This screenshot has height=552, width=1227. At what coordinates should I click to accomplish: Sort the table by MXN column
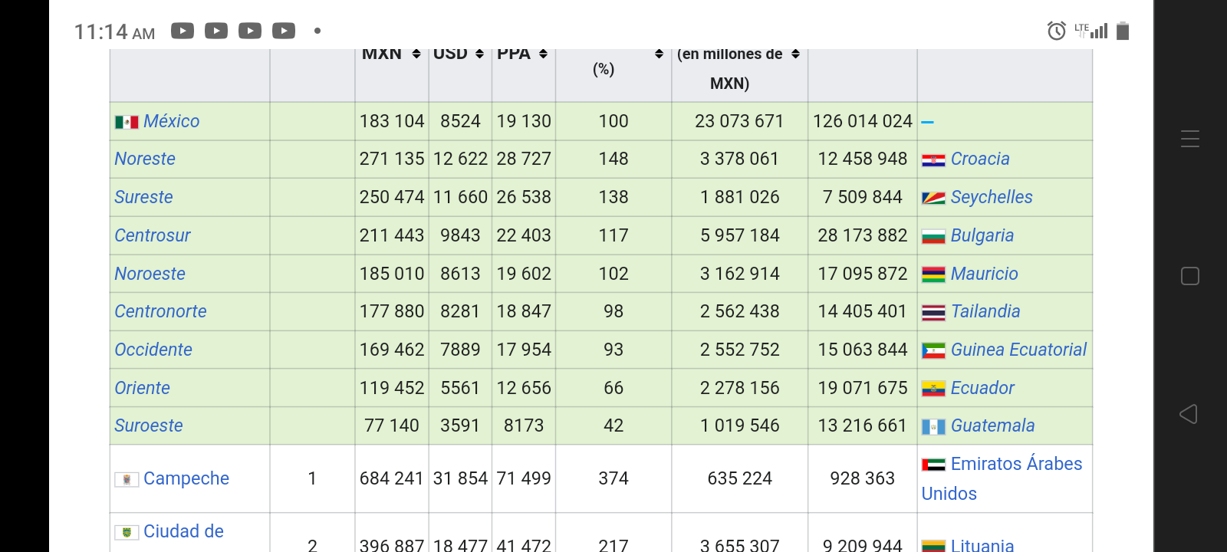coord(416,54)
